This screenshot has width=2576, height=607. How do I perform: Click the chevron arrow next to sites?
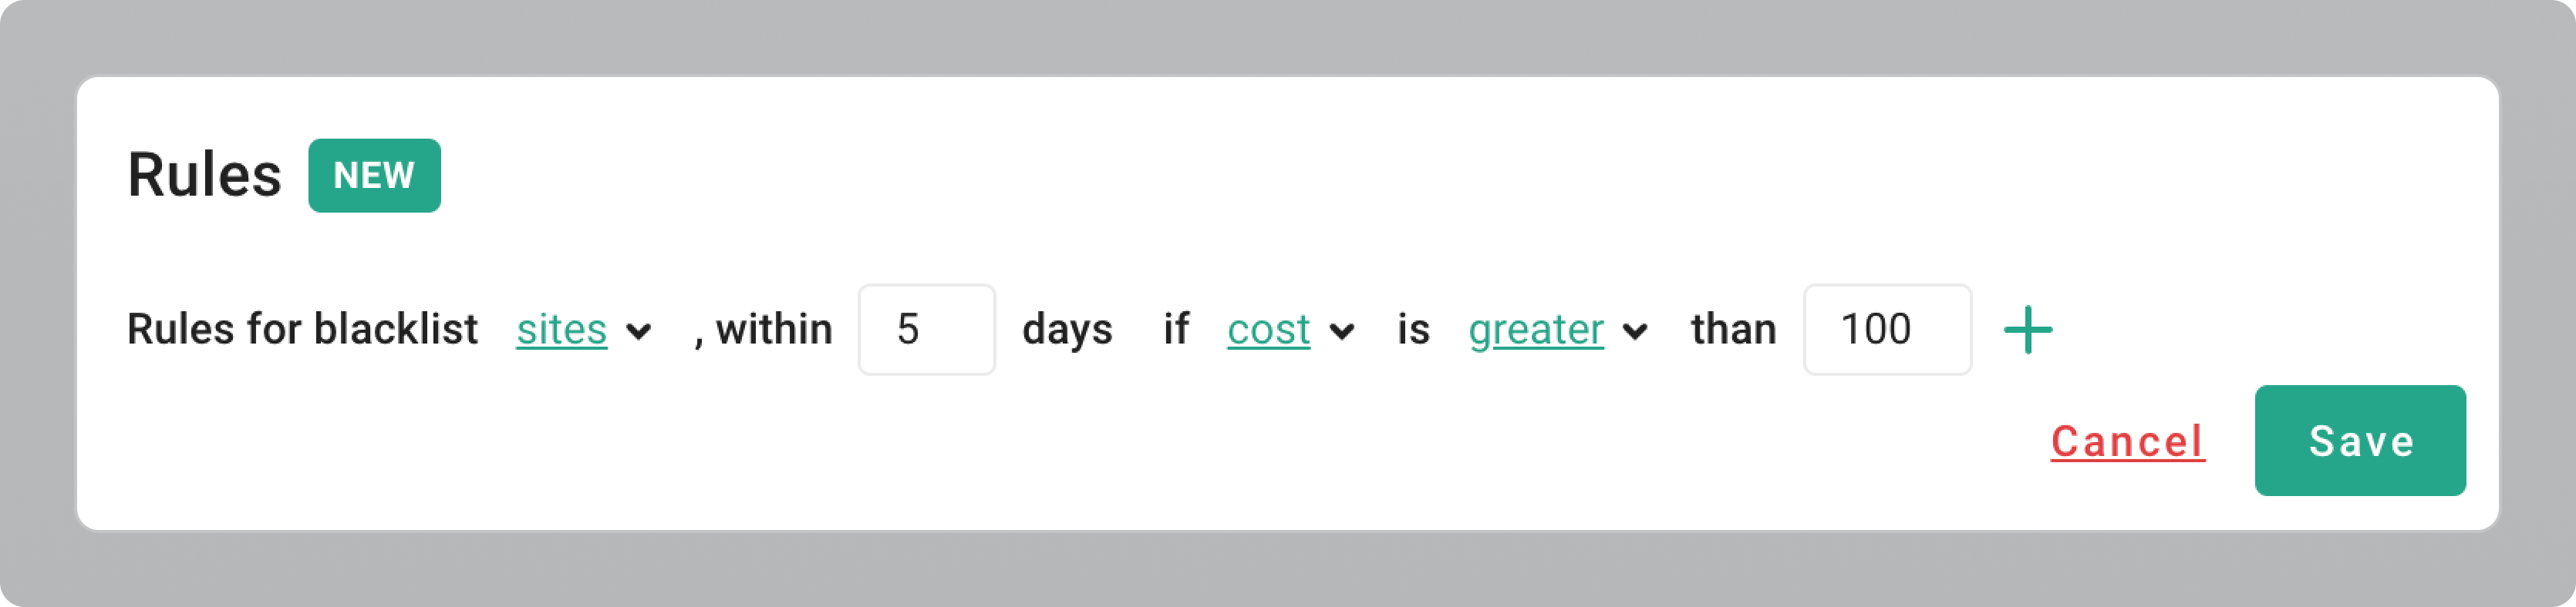click(639, 331)
